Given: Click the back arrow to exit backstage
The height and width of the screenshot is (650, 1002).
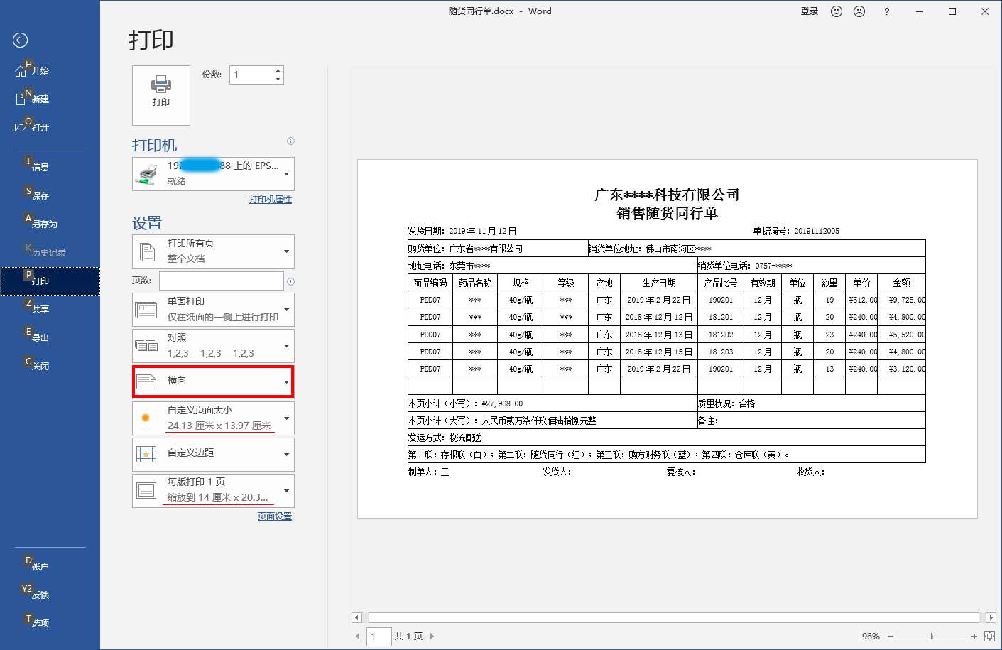Looking at the screenshot, I should pyautogui.click(x=21, y=40).
